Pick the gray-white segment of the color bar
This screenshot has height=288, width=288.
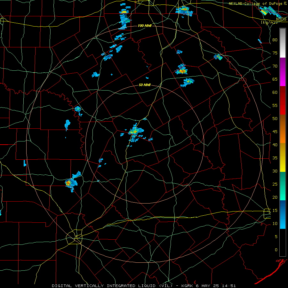click(283, 43)
